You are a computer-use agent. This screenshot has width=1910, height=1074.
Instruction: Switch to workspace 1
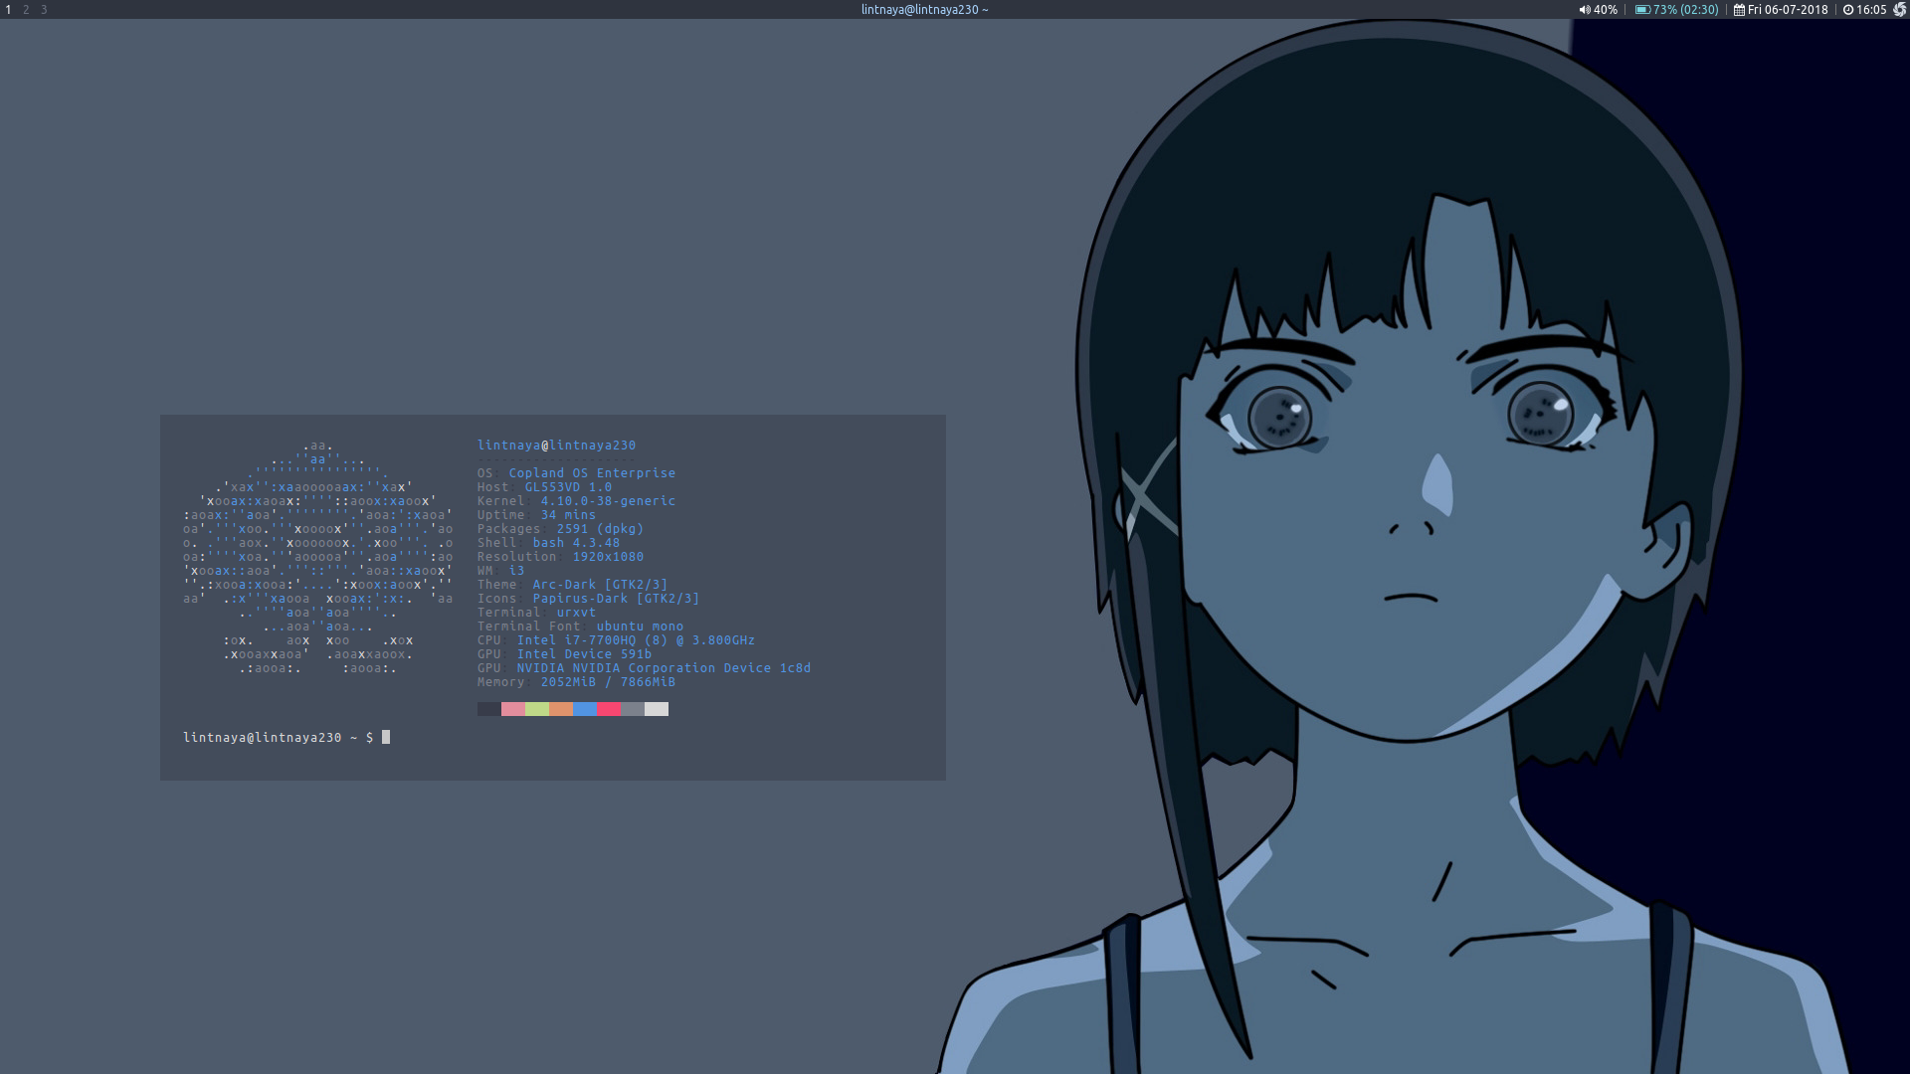[x=9, y=10]
